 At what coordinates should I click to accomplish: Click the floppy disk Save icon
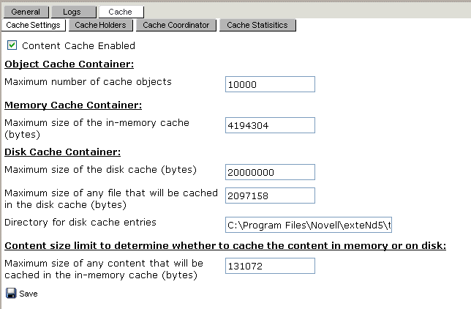coord(11,294)
